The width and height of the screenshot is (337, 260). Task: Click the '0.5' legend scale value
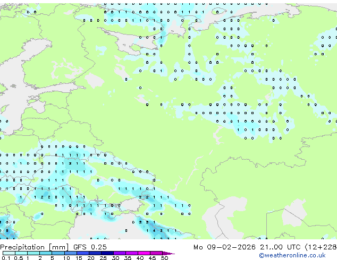click(18, 258)
